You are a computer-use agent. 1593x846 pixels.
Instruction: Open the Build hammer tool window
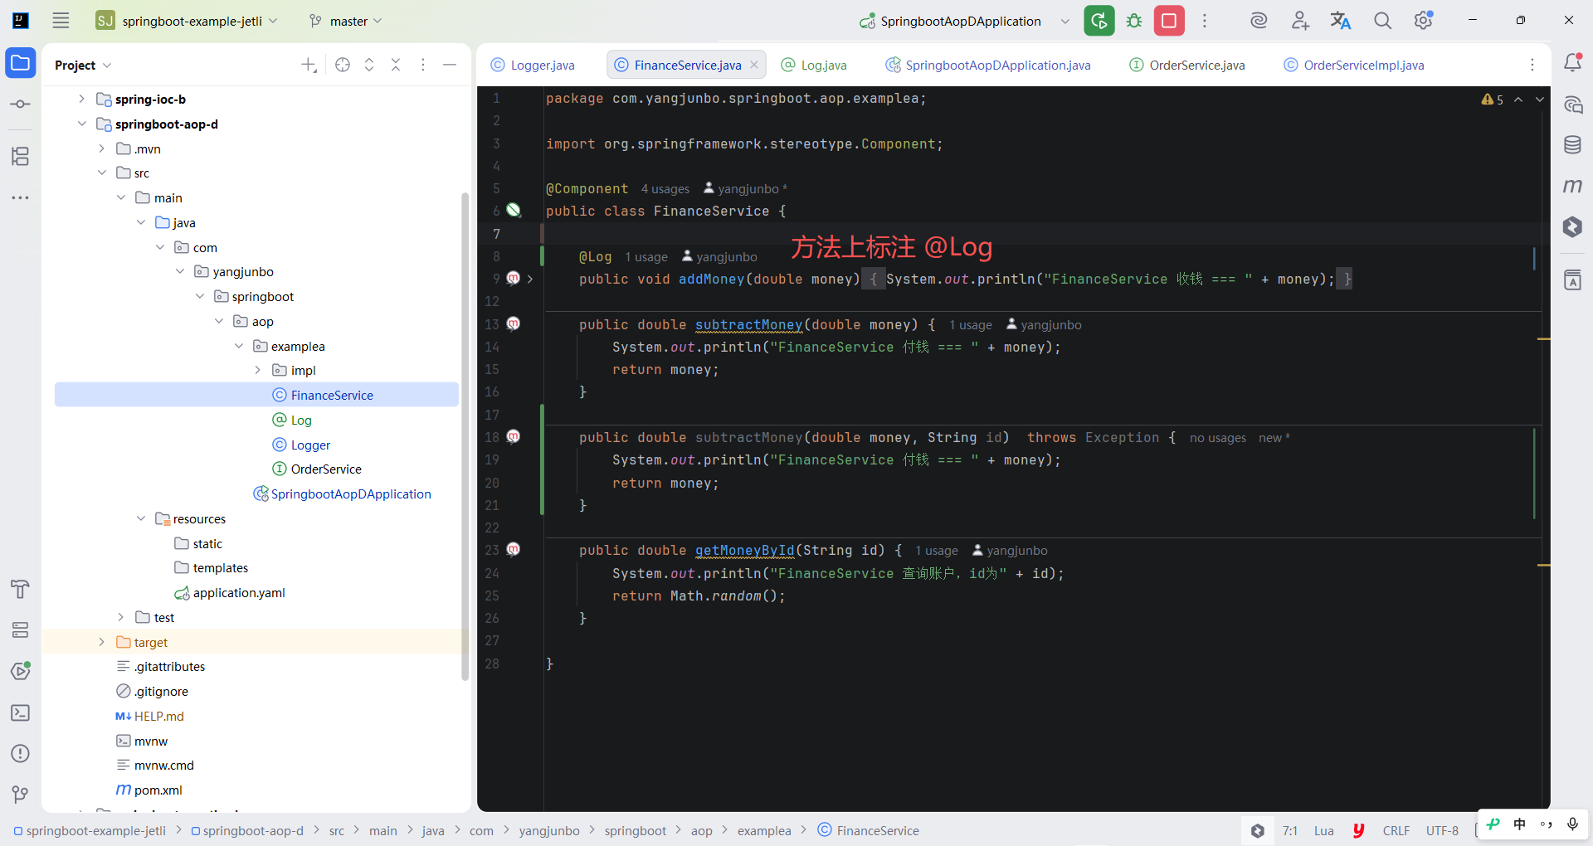[x=21, y=589]
